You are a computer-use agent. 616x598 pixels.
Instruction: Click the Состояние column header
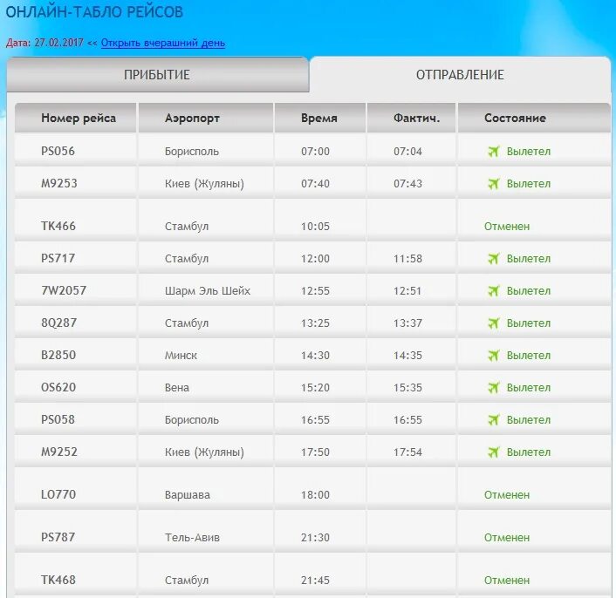coord(534,118)
